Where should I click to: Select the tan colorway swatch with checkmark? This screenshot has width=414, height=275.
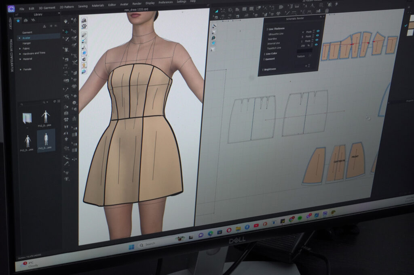pos(411,25)
